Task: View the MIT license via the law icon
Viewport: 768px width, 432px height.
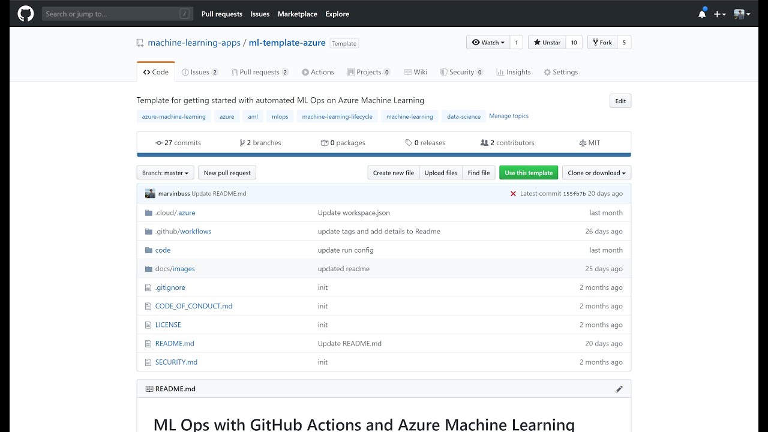Action: [x=583, y=142]
